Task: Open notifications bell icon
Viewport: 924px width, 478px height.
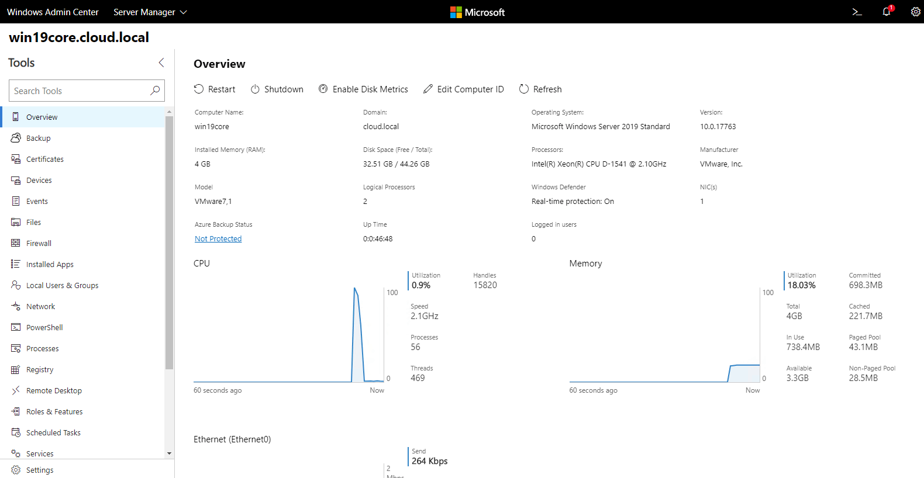Action: click(x=887, y=11)
